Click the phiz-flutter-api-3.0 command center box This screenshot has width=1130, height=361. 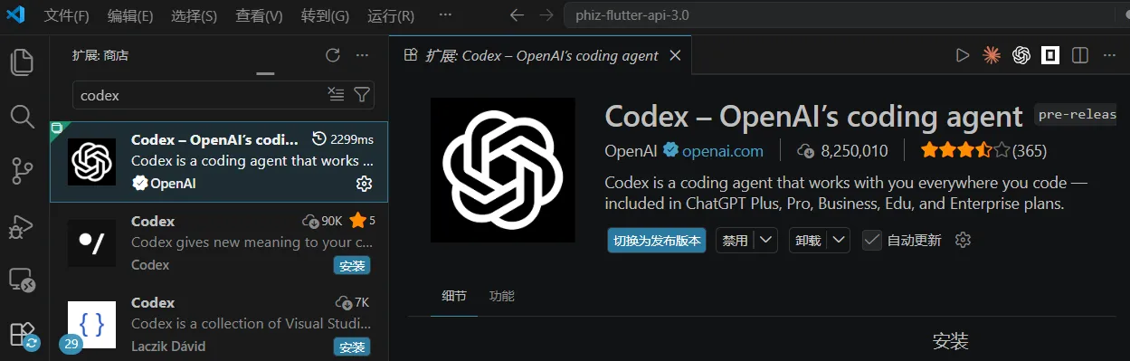(x=847, y=15)
